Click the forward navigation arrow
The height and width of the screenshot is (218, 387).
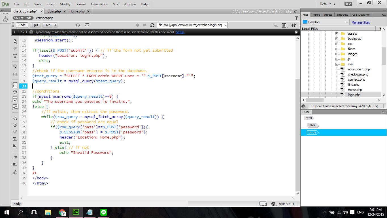click(145, 25)
